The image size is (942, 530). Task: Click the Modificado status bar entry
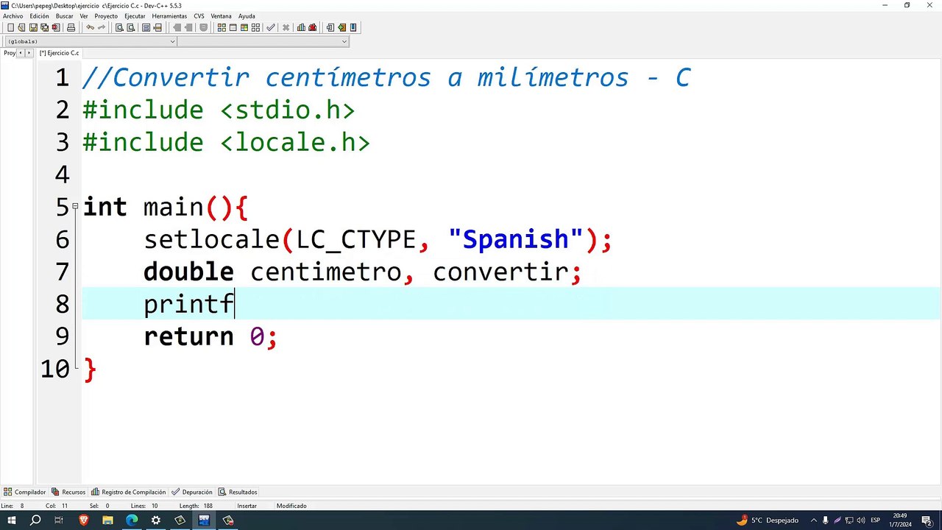tap(291, 506)
